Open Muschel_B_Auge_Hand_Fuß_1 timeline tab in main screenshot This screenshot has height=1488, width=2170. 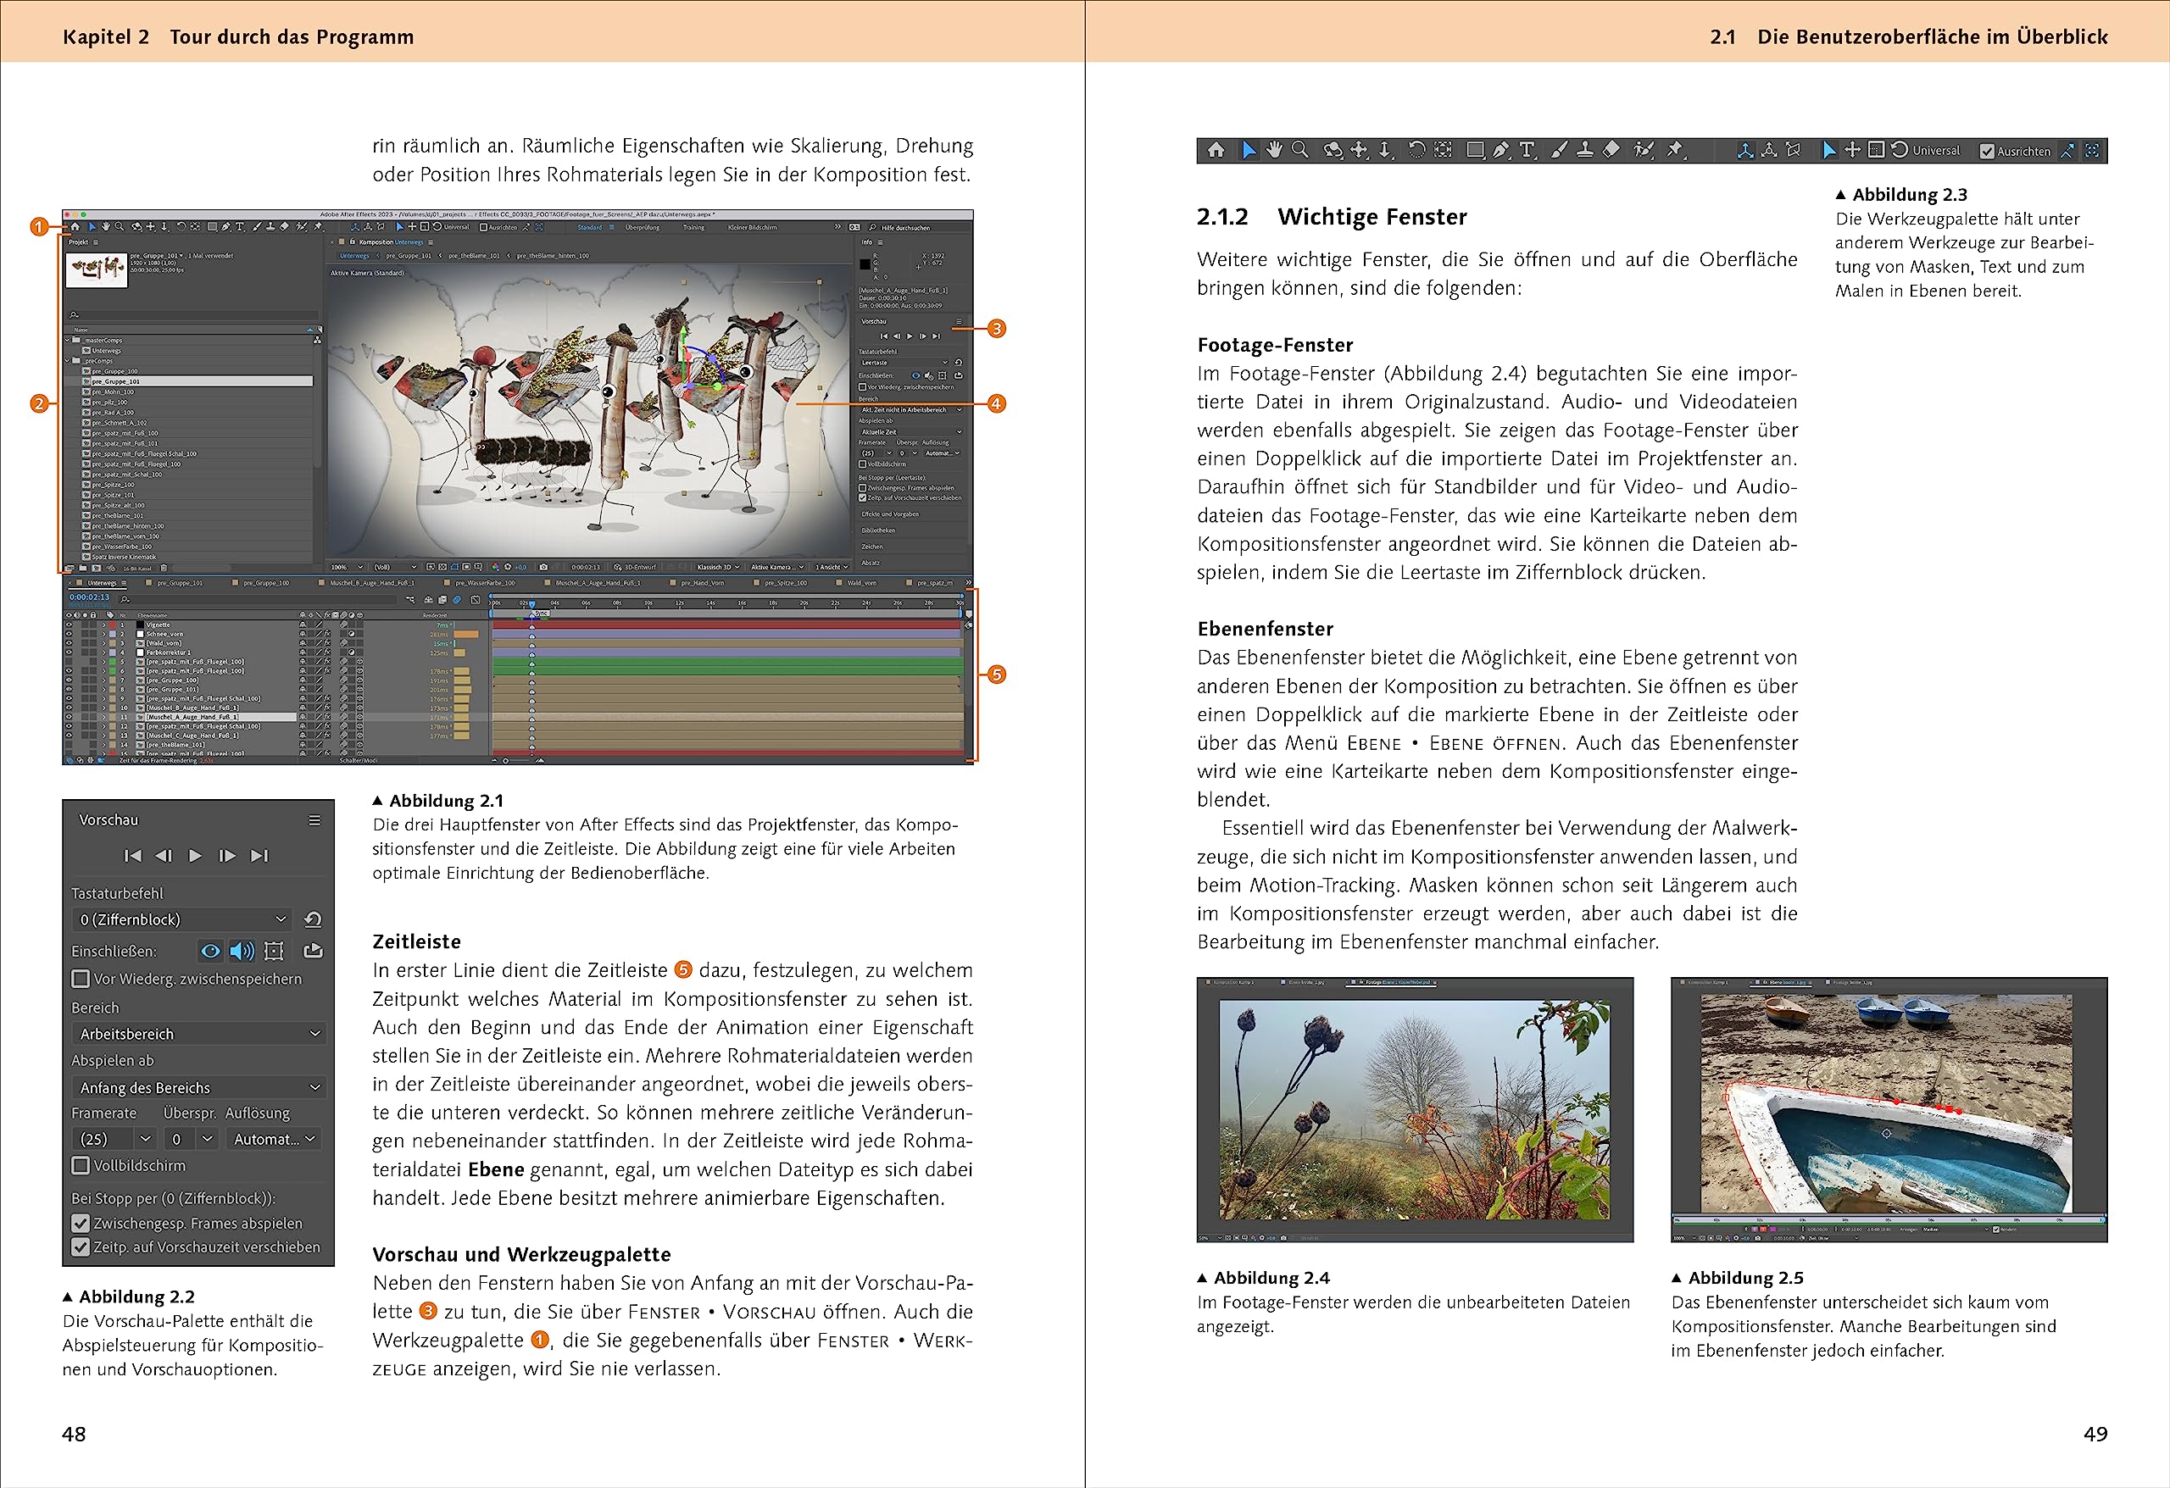373,584
